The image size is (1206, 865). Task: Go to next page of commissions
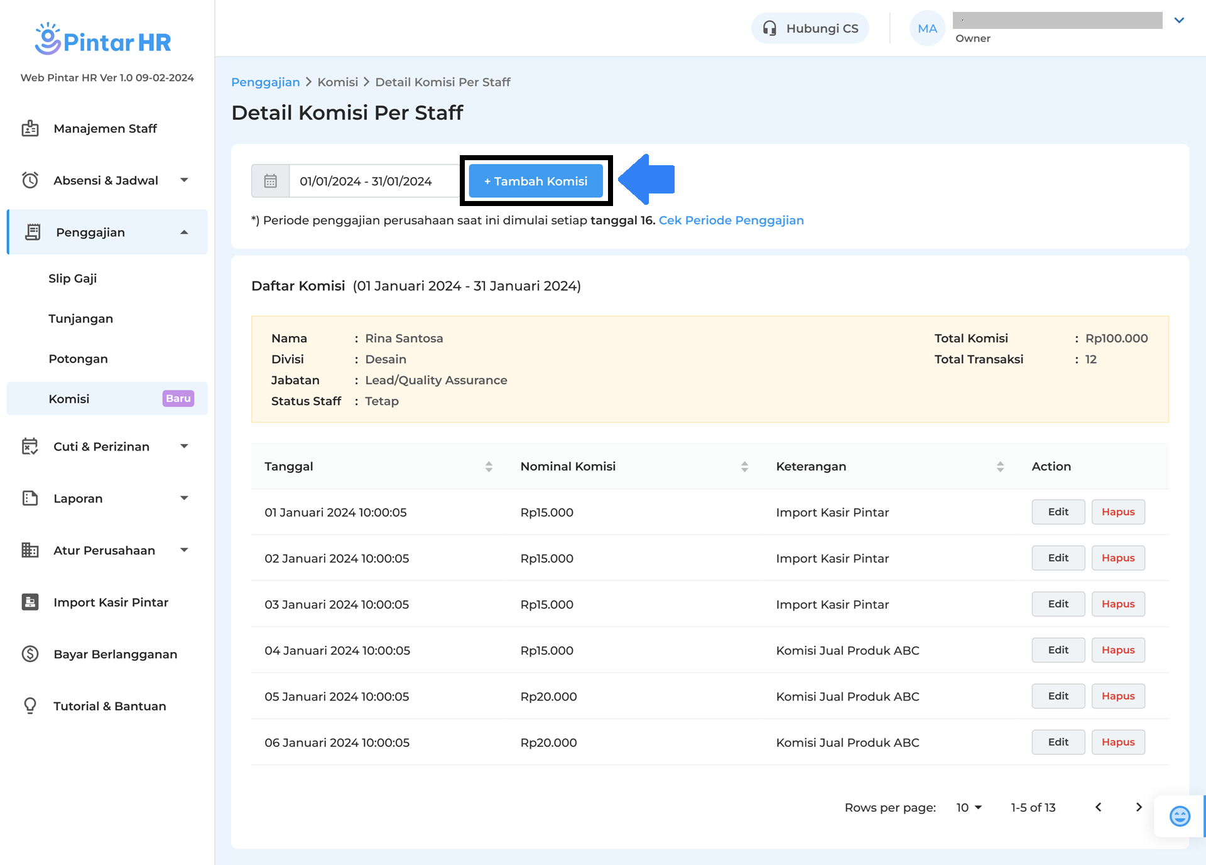[x=1139, y=807]
